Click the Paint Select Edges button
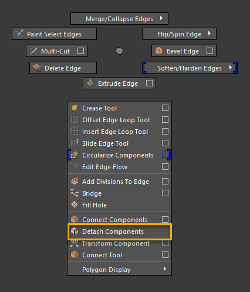 (54, 34)
